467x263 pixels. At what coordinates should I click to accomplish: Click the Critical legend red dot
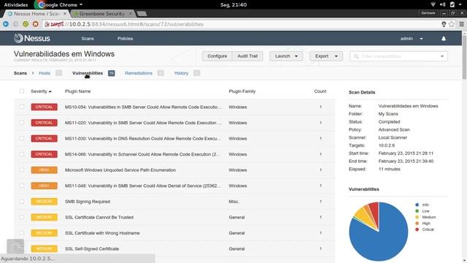pyautogui.click(x=417, y=229)
